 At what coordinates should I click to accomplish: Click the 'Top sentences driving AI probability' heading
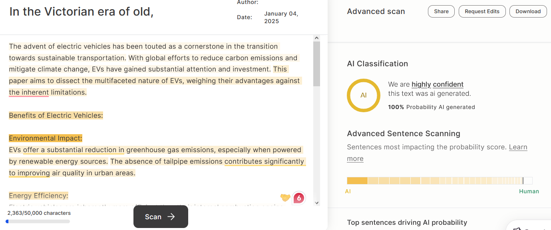click(x=407, y=222)
